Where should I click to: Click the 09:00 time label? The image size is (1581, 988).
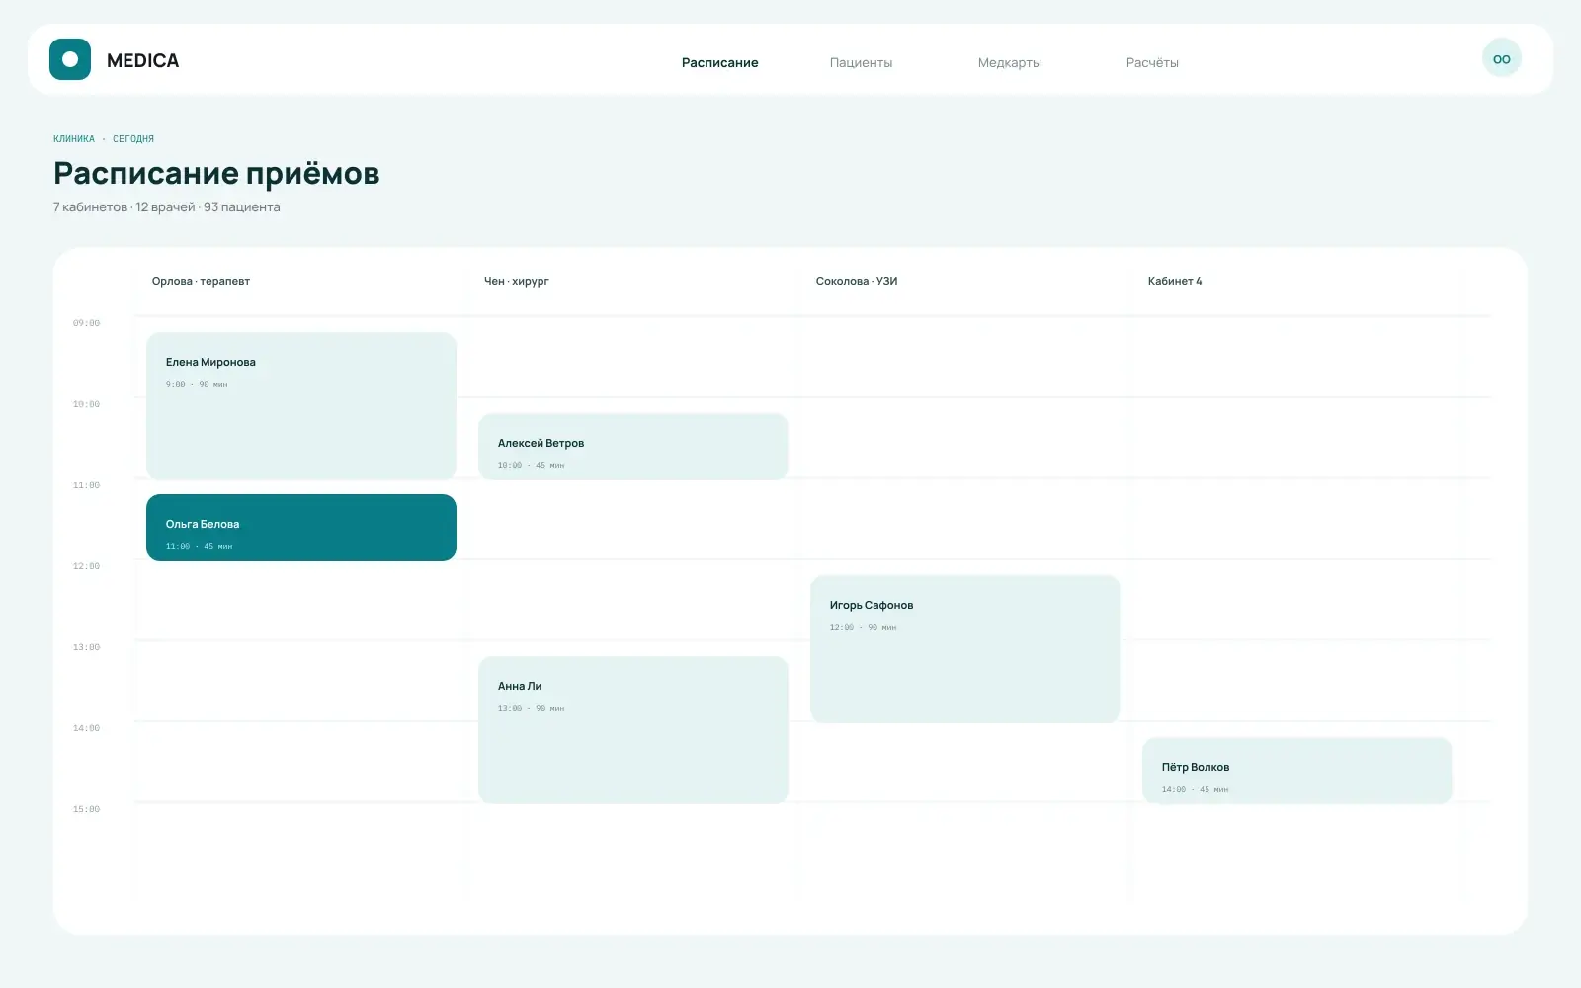pos(86,323)
